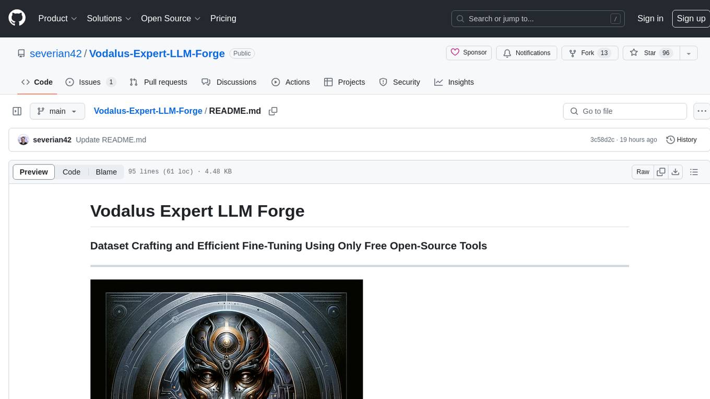Screen dimensions: 710x399
Task: Switch to the Insights tab
Action: point(454,82)
